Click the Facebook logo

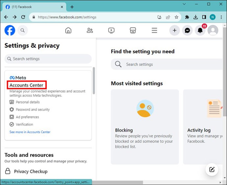point(10,30)
